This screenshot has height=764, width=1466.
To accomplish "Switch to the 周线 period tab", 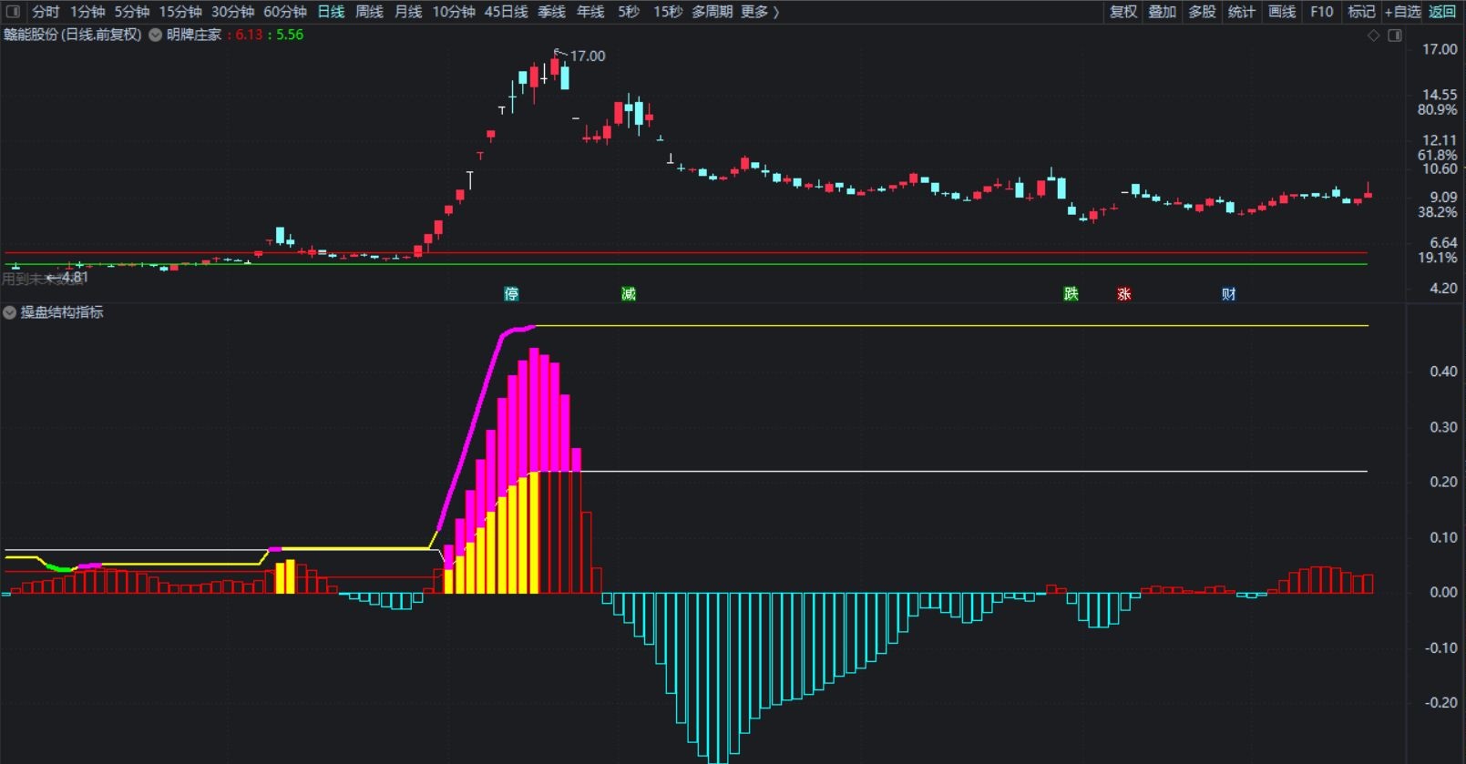I will [369, 12].
